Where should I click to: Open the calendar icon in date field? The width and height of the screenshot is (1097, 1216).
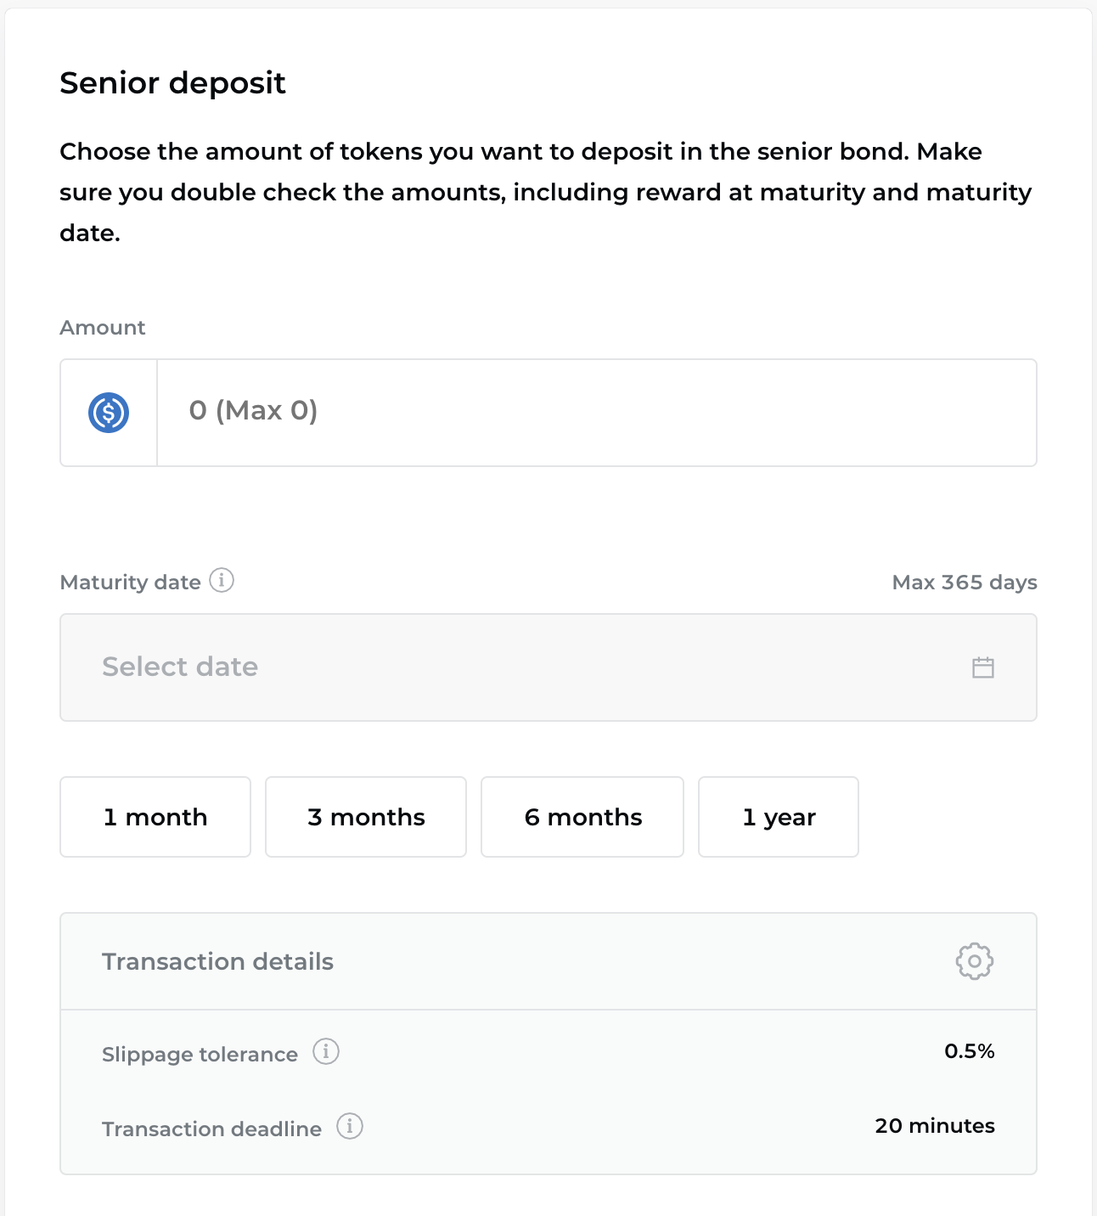[x=982, y=667]
